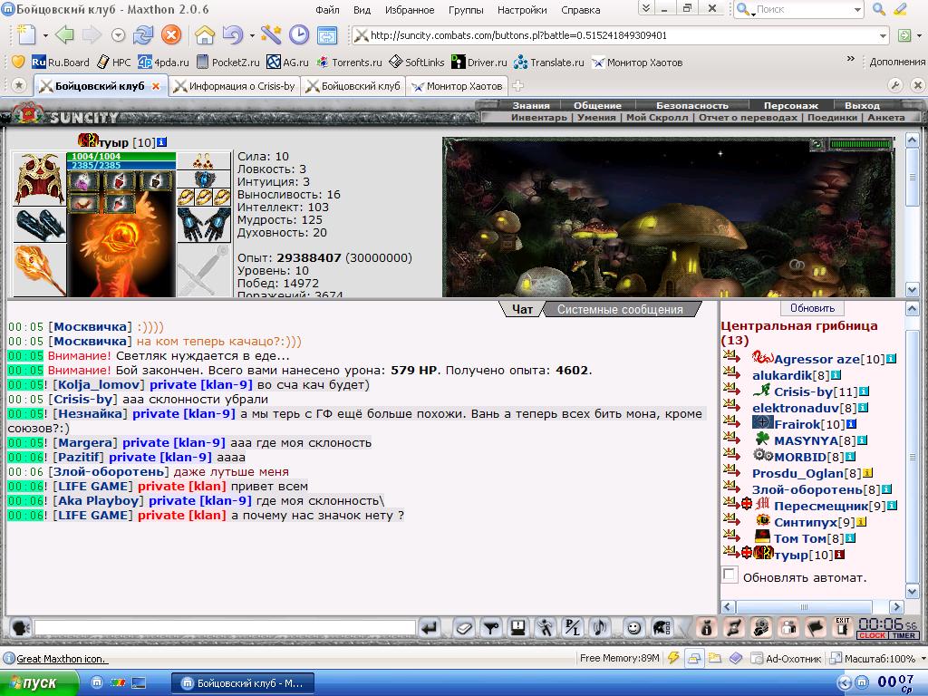The image size is (928, 696).
Task: Open the Файл menu
Action: click(x=327, y=10)
